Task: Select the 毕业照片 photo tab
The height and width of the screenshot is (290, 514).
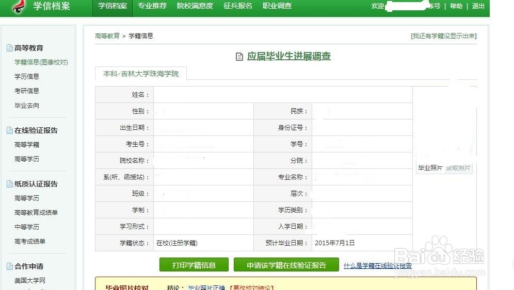Action: click(x=430, y=168)
